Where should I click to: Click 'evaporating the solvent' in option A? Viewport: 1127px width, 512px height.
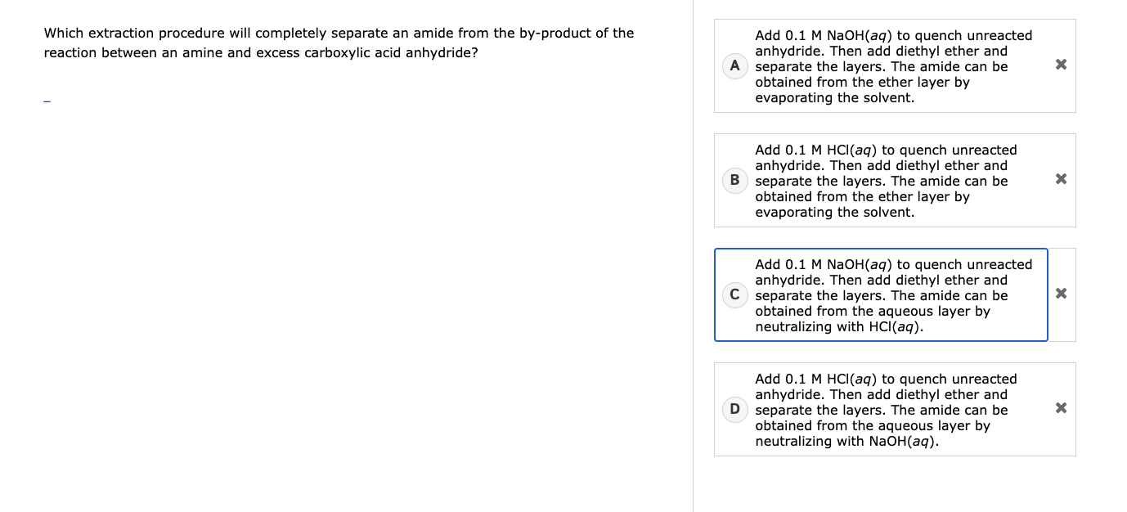tap(834, 98)
